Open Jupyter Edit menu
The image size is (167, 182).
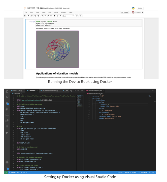[x=31, y=12]
